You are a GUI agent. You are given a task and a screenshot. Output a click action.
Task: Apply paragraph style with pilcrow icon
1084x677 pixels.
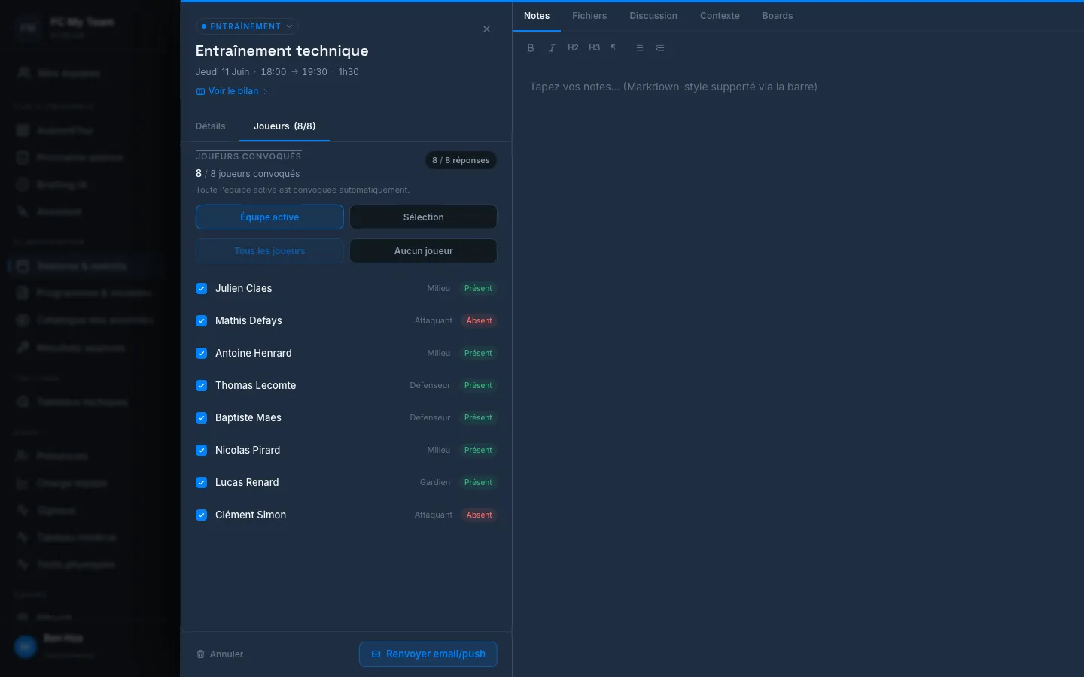[x=614, y=47]
